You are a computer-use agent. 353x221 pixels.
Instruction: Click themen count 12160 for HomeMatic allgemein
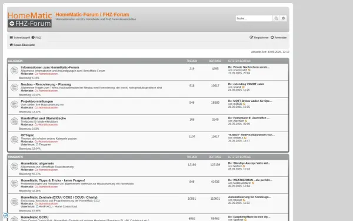coord(192,165)
